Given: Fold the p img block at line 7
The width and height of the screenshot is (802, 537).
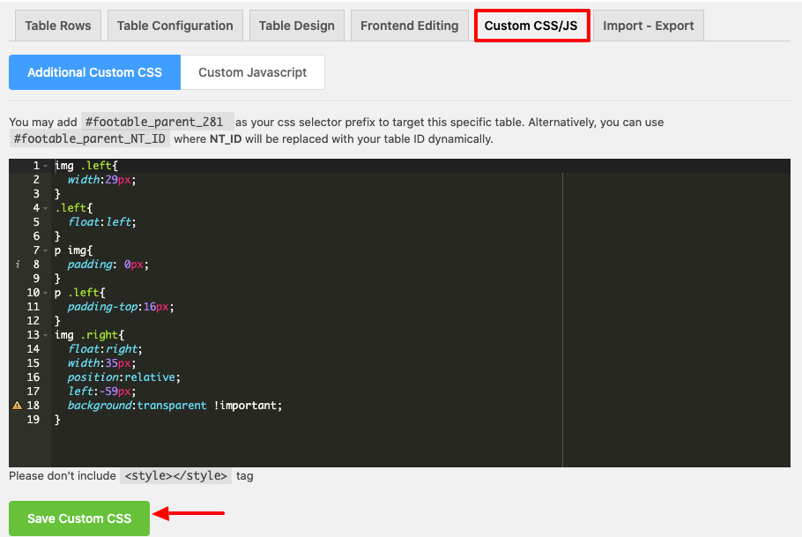Looking at the screenshot, I should tap(45, 250).
